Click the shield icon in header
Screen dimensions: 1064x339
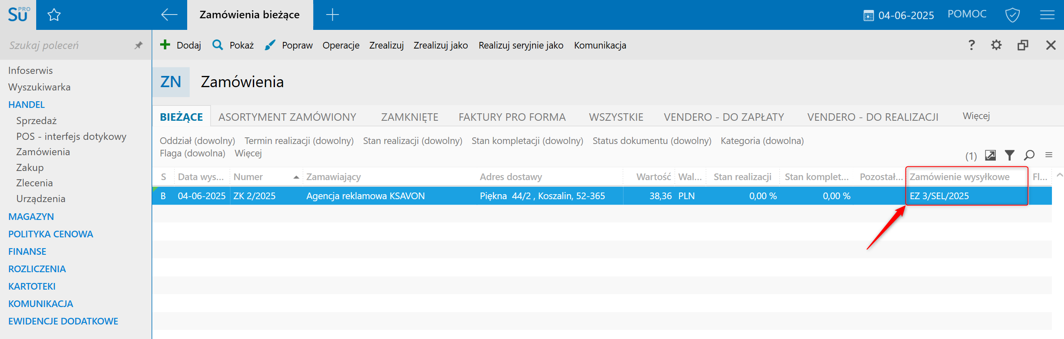pos(1012,15)
